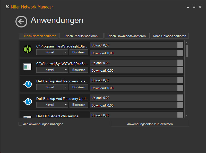Image resolution: width=206 pixels, height=153 pixels.
Task: Block Dell Backup And Recovery Updater
Action: tap(79, 105)
